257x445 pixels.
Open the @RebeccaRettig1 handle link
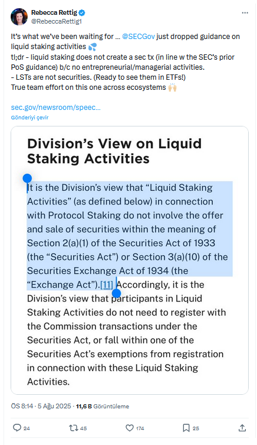click(x=57, y=21)
